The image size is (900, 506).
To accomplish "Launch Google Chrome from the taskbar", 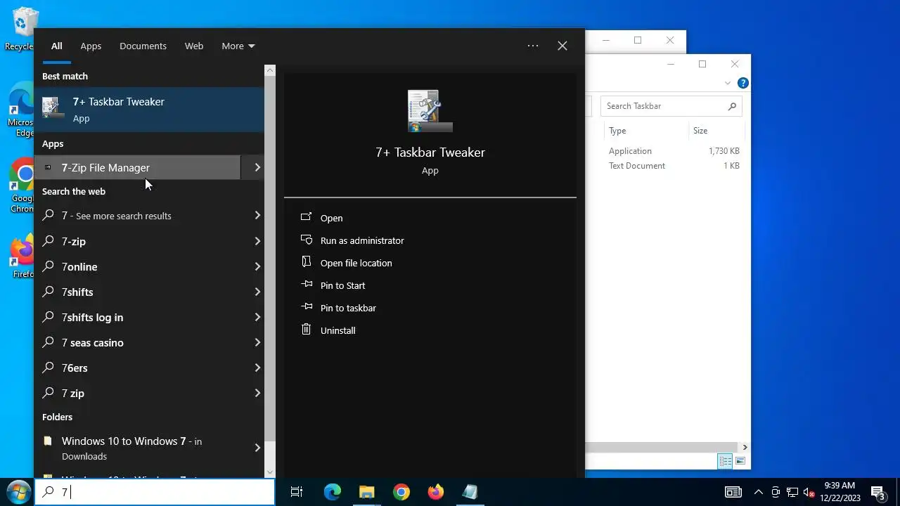I will click(401, 492).
